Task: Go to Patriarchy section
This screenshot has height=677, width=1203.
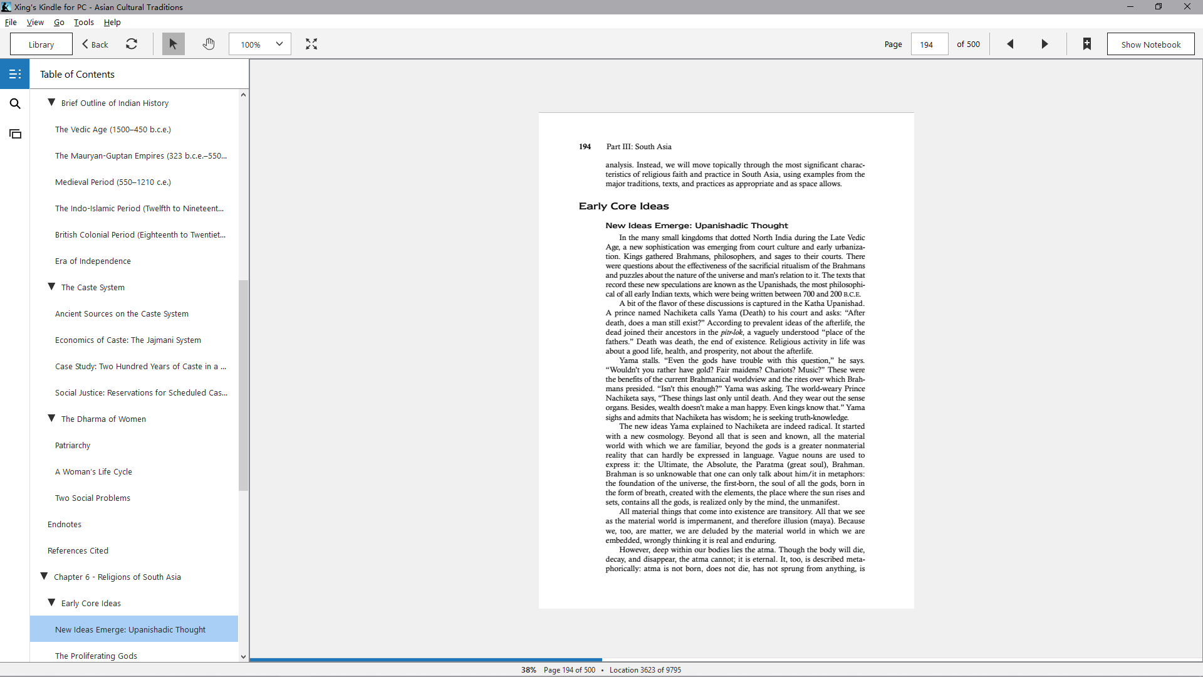Action: pyautogui.click(x=134, y=445)
